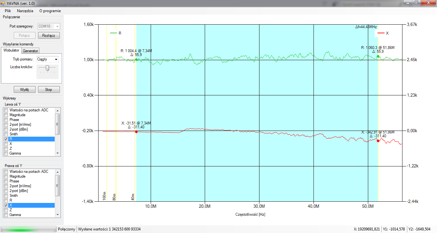Click the YAVNA application icon in title bar
This screenshot has width=437, height=233.
pyautogui.click(x=3, y=3)
